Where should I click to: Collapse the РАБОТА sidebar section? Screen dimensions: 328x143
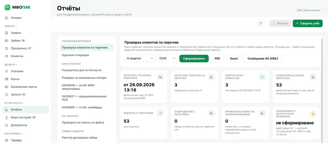click(x=11, y=26)
